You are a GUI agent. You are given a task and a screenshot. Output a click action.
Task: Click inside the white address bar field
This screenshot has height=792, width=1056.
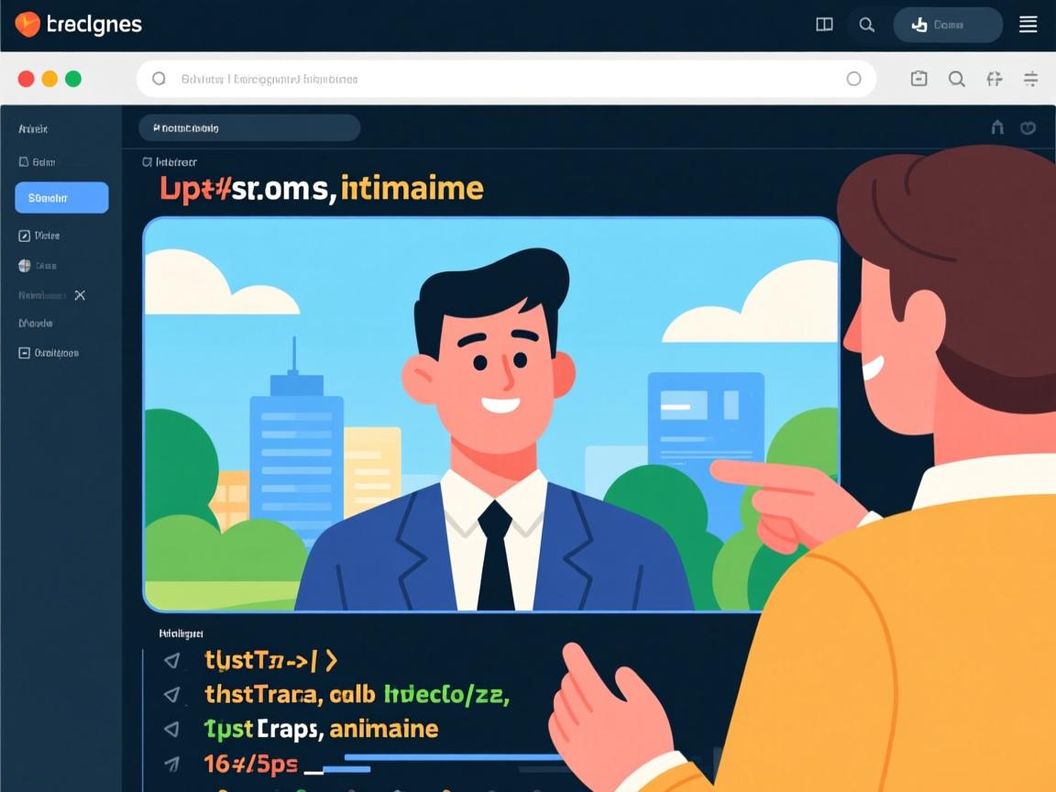[x=504, y=79]
